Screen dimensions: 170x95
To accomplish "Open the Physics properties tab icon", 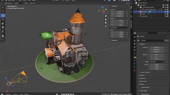I will [135, 60].
